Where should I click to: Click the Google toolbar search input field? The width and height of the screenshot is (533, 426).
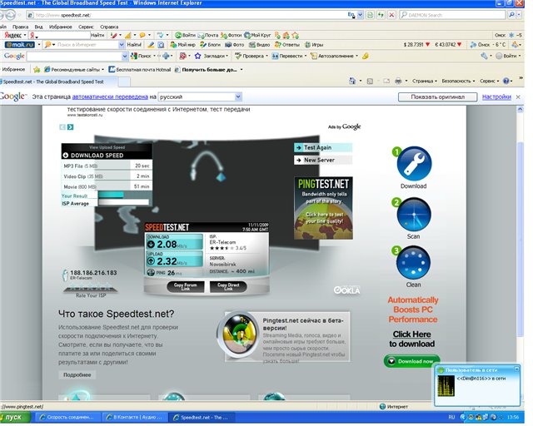tap(74, 56)
